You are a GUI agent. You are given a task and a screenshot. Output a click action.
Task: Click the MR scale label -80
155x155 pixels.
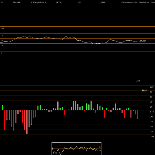(x=151, y=132)
